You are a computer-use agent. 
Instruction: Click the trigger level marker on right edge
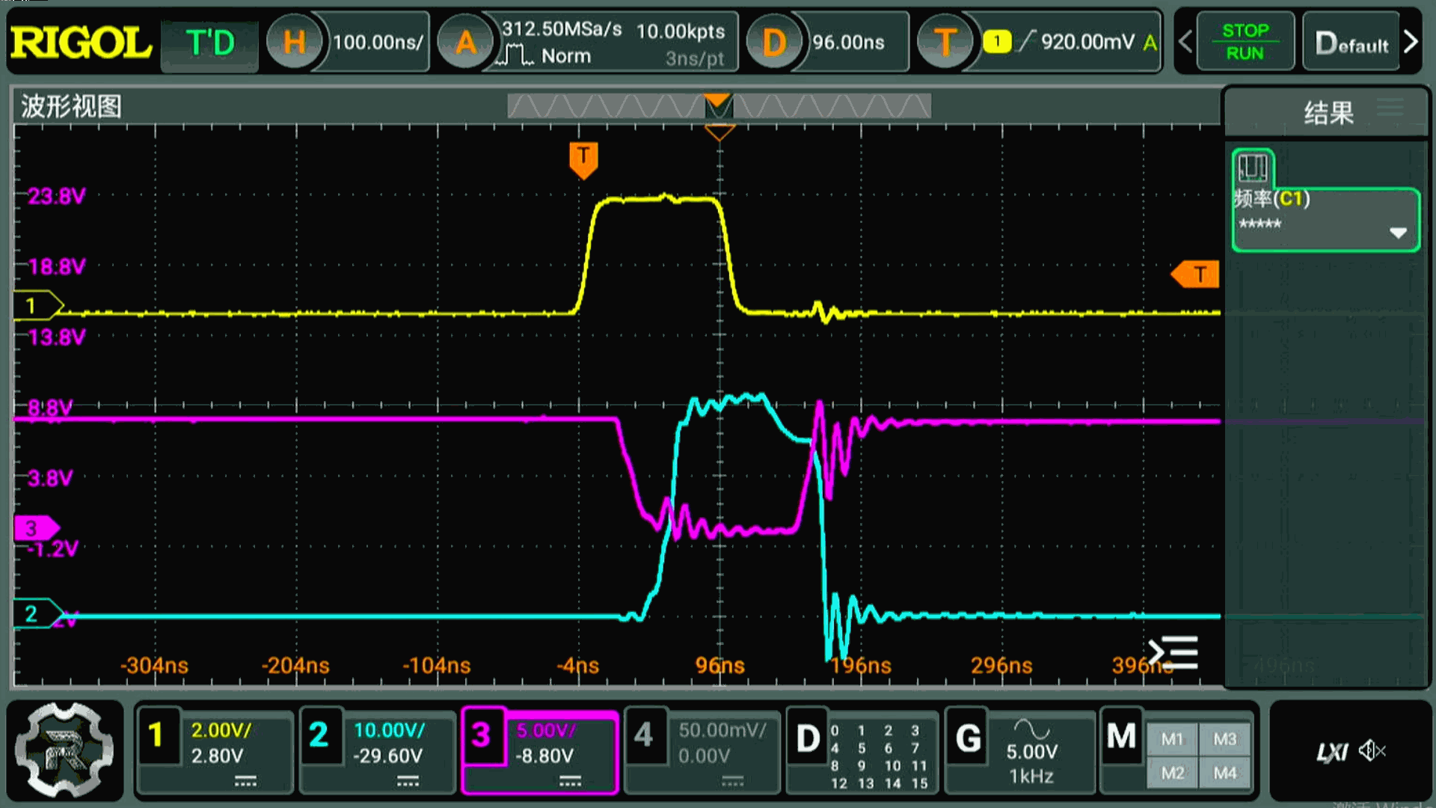click(1197, 275)
